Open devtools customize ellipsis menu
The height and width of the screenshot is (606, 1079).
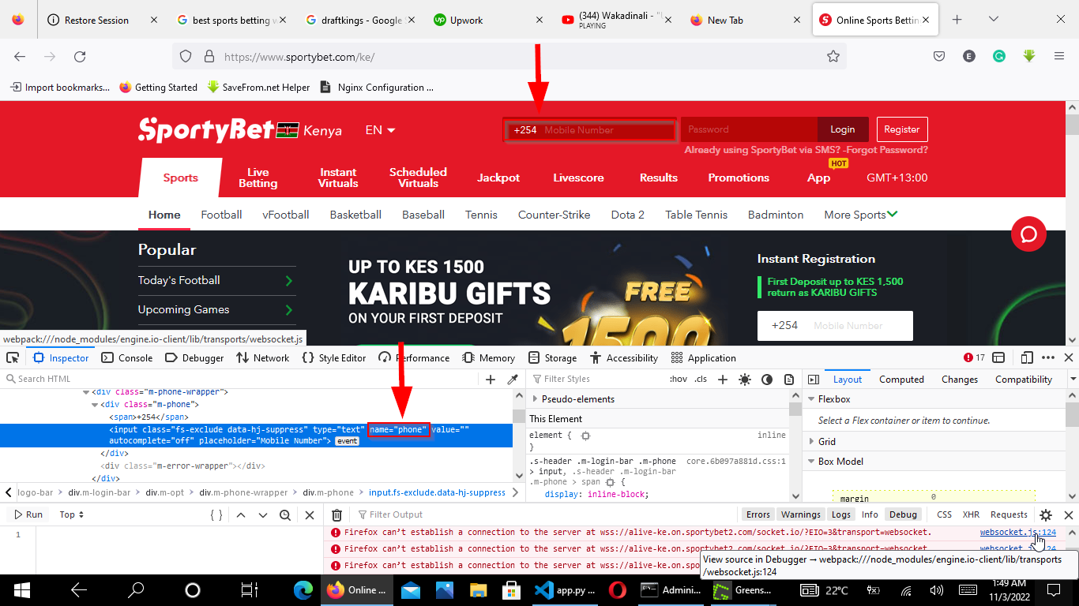point(1048,357)
